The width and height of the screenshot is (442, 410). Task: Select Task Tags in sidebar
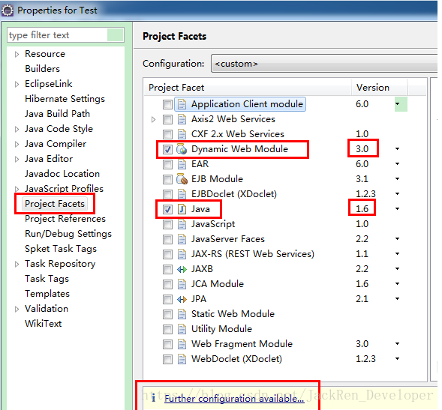47,279
